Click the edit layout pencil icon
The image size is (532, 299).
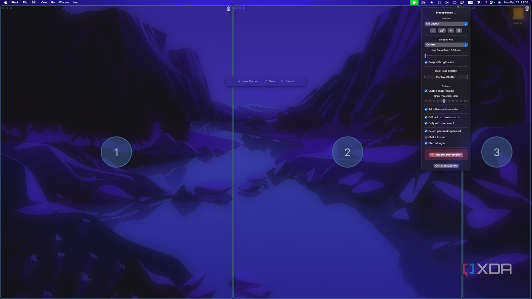click(433, 31)
